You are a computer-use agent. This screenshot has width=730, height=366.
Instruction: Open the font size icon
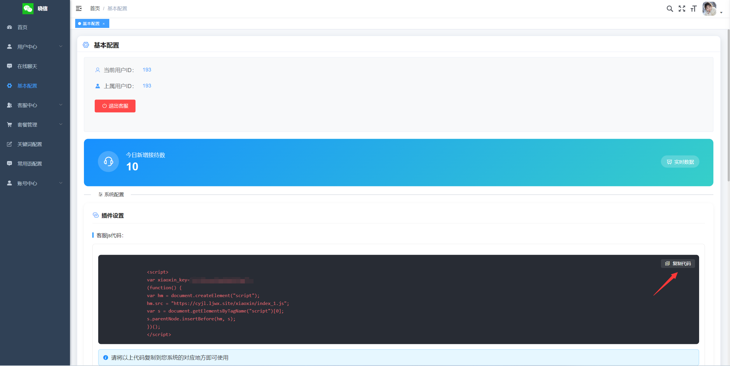694,9
